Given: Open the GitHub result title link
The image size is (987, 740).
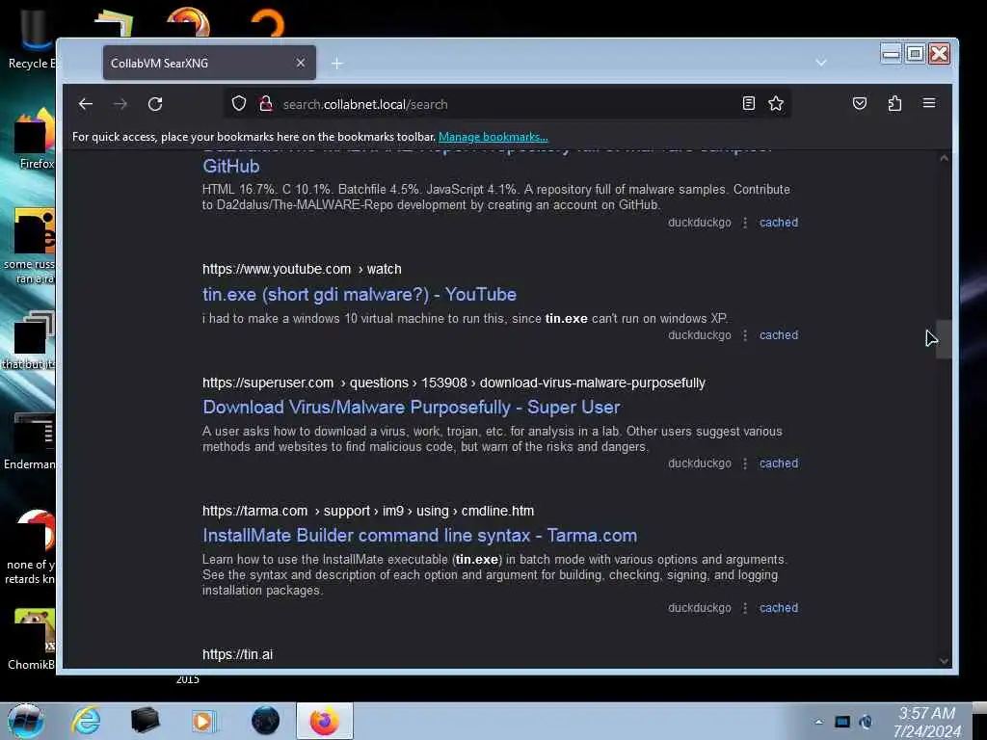Looking at the screenshot, I should click(x=230, y=166).
